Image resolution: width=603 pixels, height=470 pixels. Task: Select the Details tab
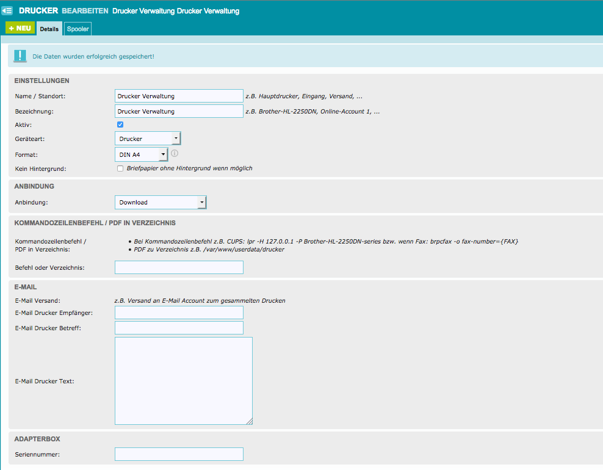49,29
